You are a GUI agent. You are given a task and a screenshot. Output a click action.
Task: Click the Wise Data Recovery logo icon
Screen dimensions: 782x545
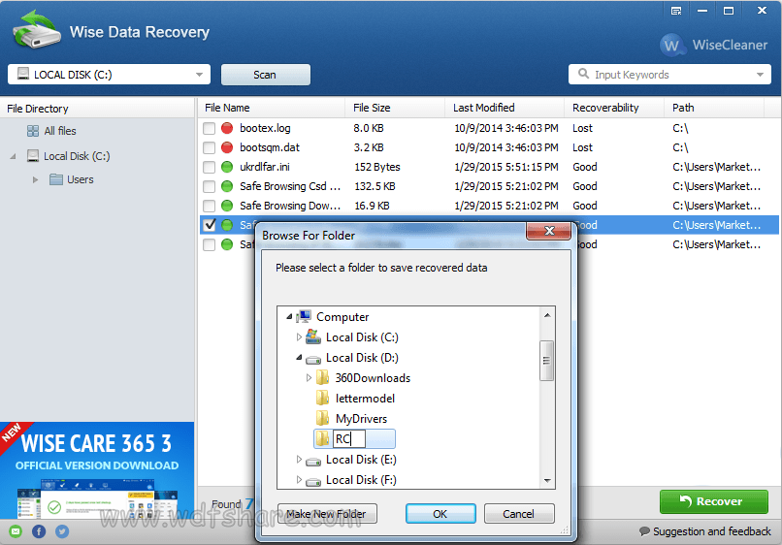[x=37, y=30]
